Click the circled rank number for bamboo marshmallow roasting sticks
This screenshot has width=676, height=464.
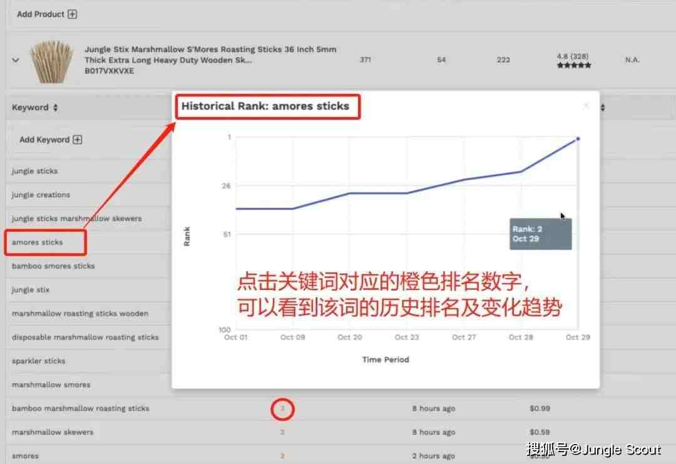click(x=282, y=408)
